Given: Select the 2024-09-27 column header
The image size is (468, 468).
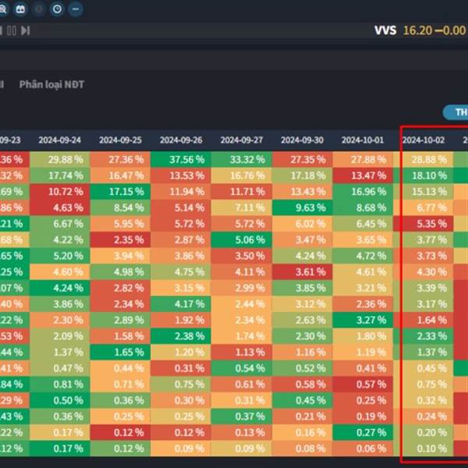Looking at the screenshot, I should [242, 140].
